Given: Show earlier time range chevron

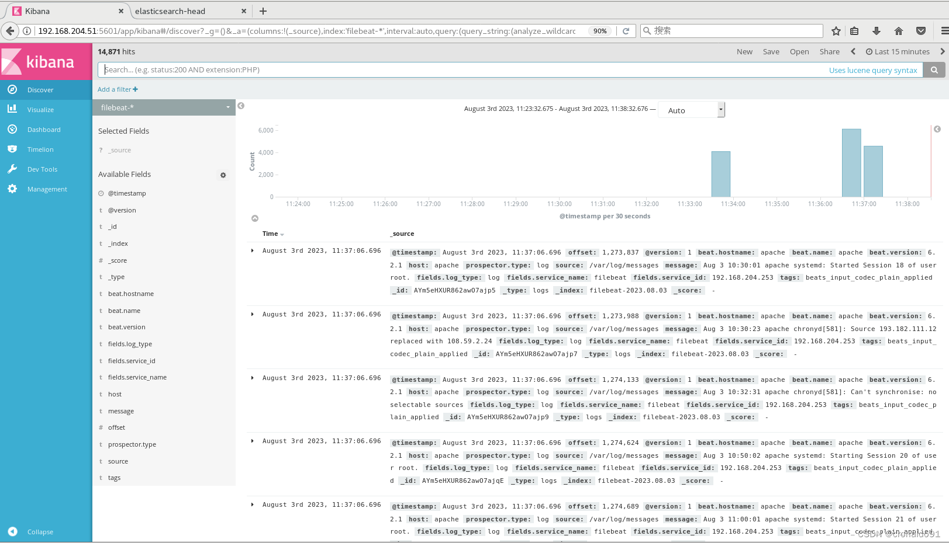Looking at the screenshot, I should [x=853, y=51].
